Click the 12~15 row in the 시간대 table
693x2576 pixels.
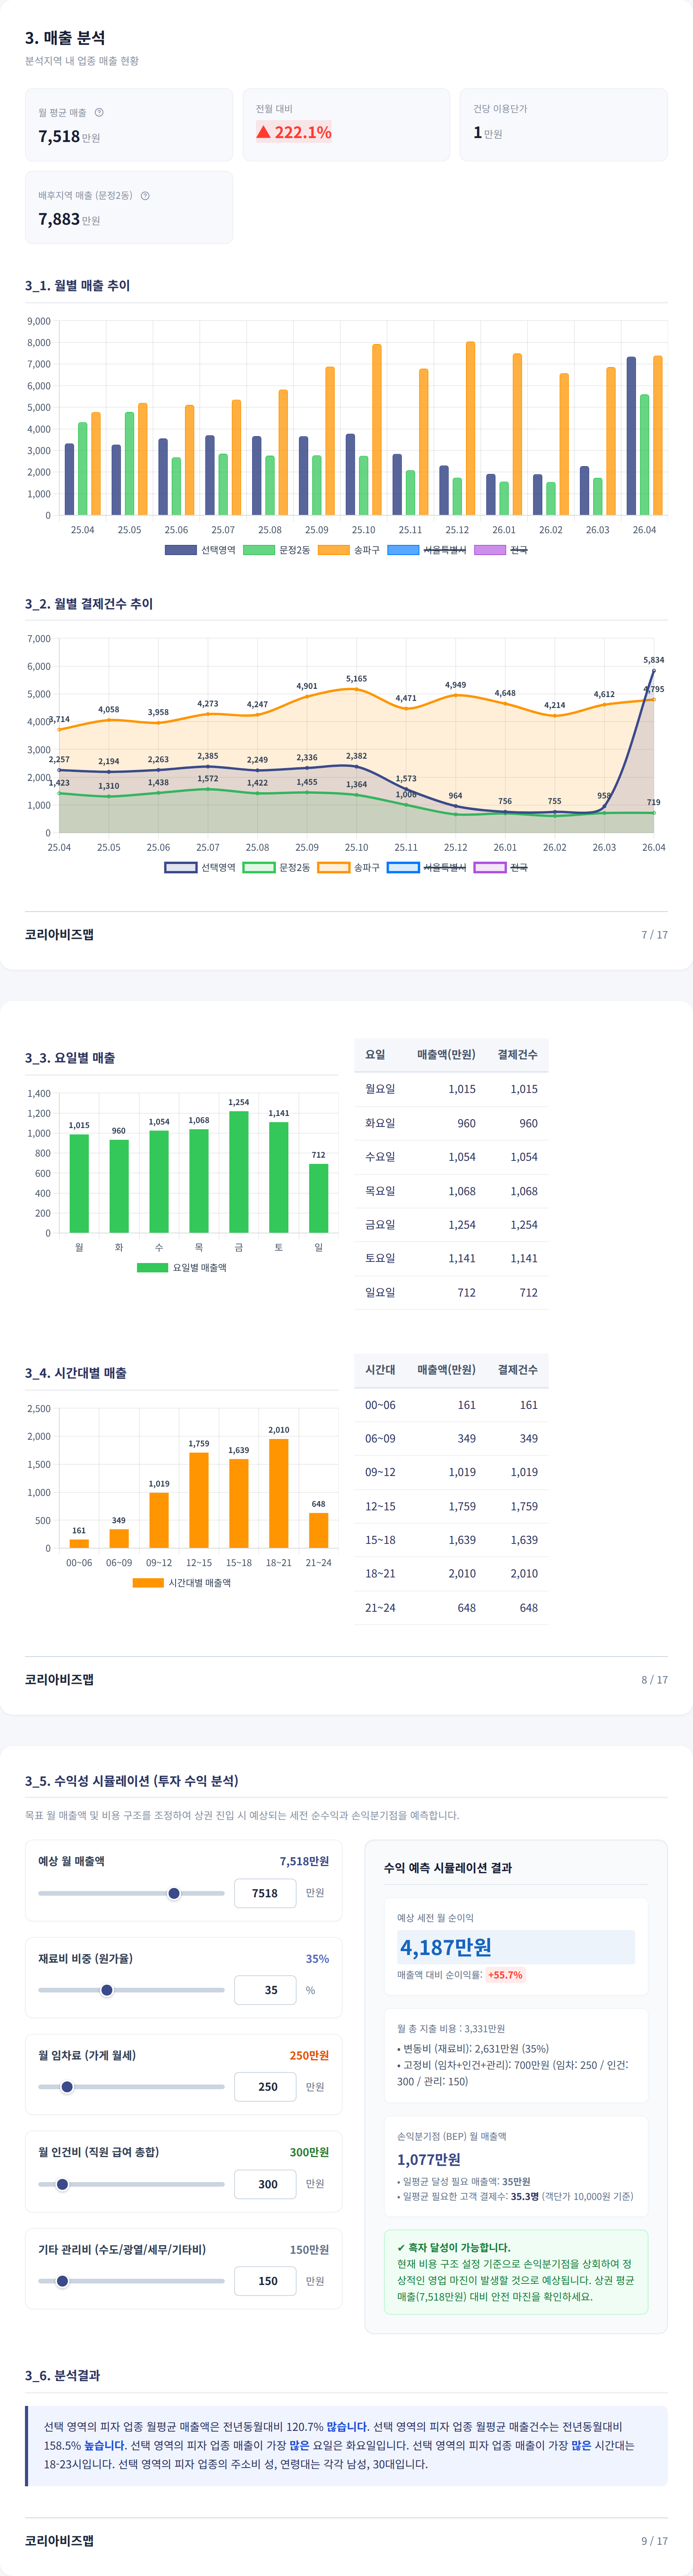(x=451, y=1506)
